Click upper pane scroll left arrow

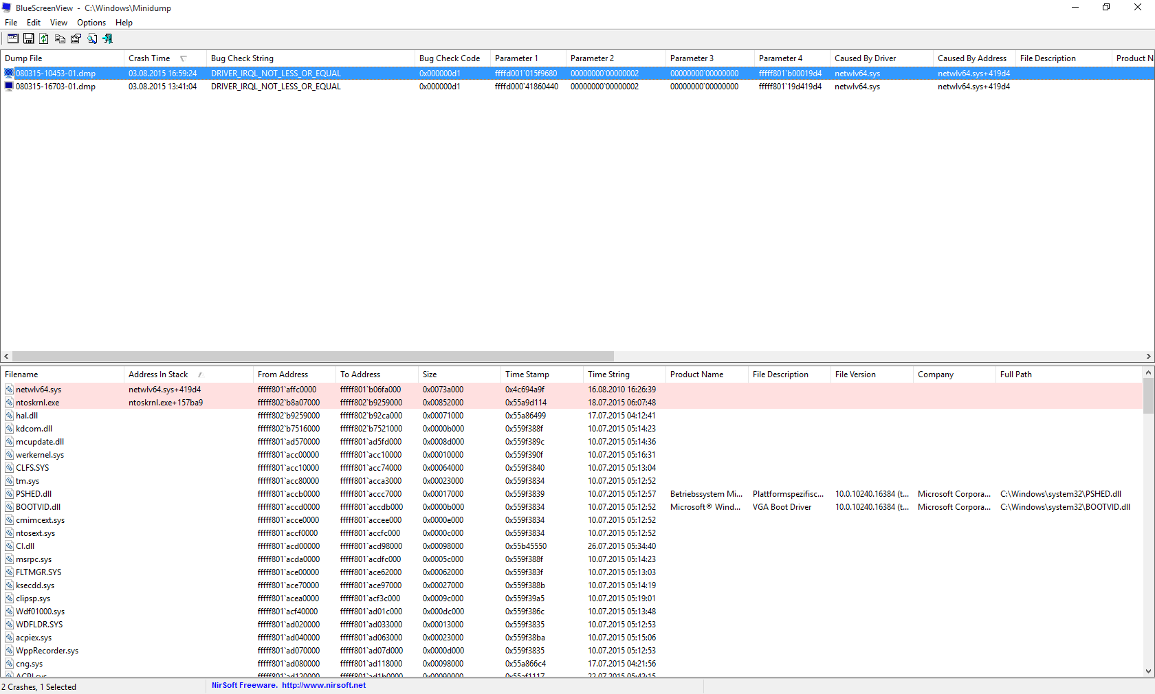coord(6,357)
